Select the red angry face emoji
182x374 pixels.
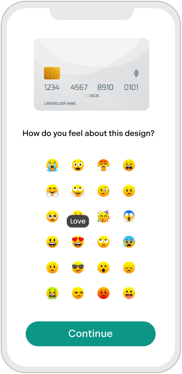click(103, 293)
